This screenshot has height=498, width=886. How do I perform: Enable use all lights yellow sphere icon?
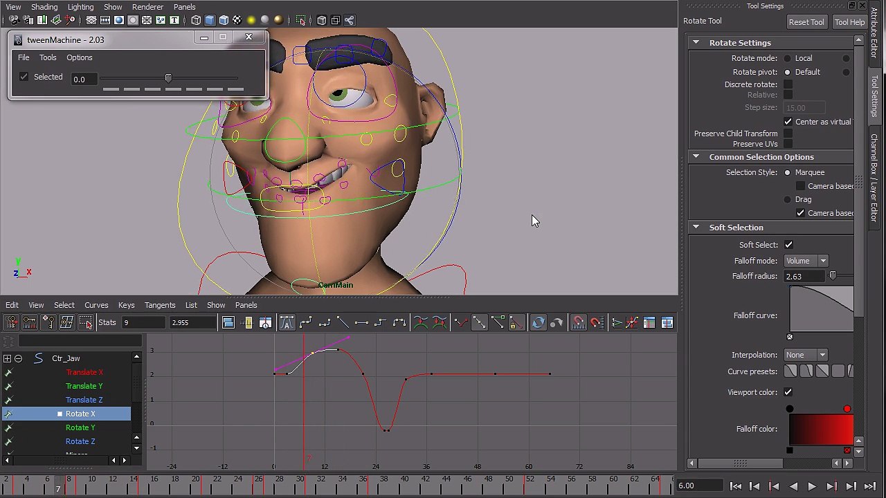point(251,20)
